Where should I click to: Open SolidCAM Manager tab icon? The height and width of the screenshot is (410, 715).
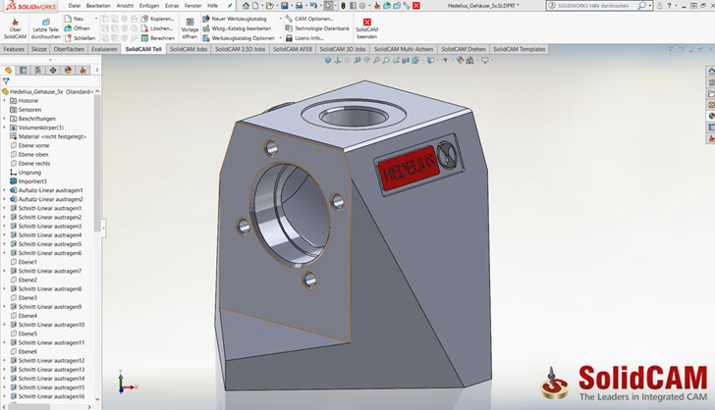pyautogui.click(x=82, y=71)
